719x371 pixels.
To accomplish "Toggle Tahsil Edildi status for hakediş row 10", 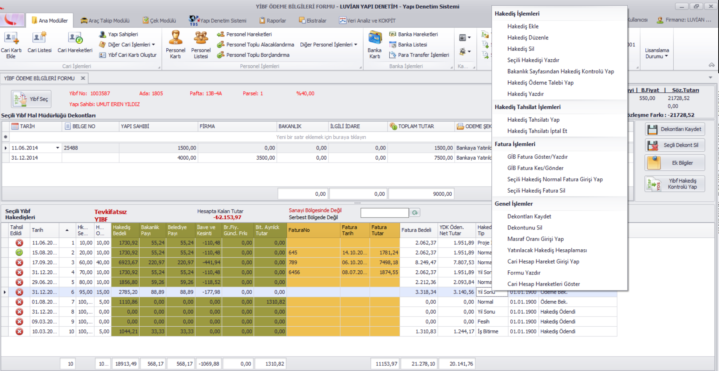I will point(19,332).
